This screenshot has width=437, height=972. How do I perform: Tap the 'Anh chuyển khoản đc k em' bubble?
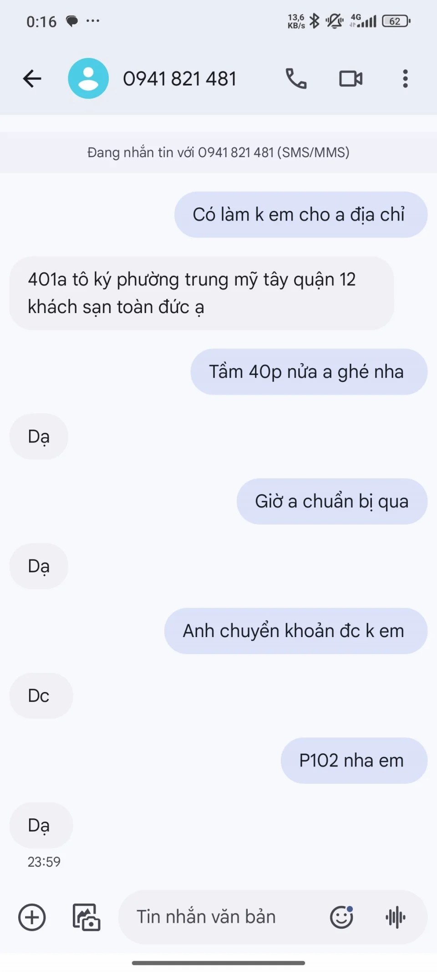click(x=296, y=631)
